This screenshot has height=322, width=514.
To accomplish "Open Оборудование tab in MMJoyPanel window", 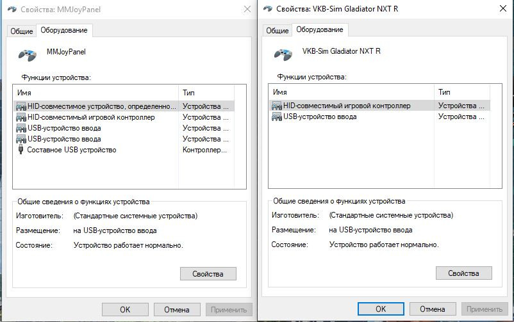I will pos(64,30).
